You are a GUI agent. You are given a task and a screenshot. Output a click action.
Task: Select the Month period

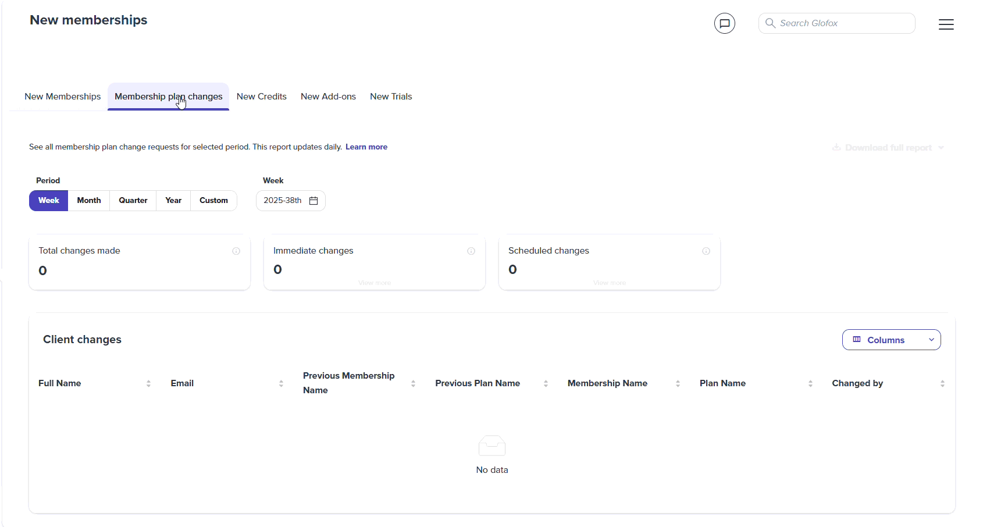pos(89,201)
